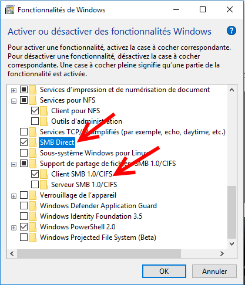
Task: Click folder icon beside Windows PowerShell 2.0
Action: [x=33, y=227]
